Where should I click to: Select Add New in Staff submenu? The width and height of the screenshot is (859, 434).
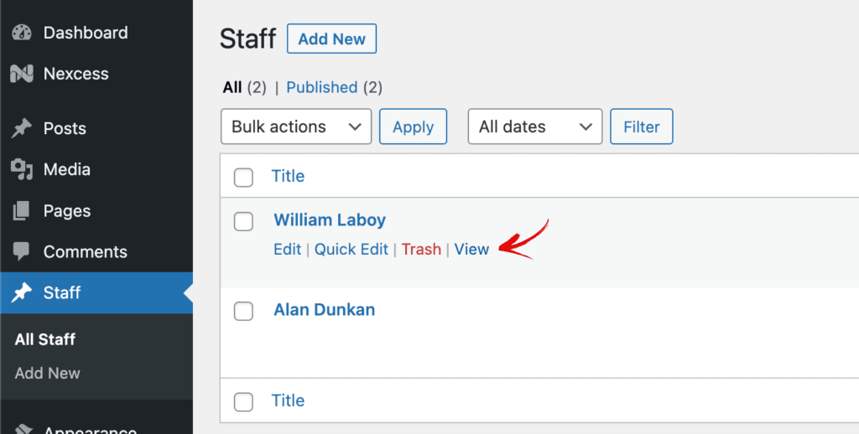[48, 373]
